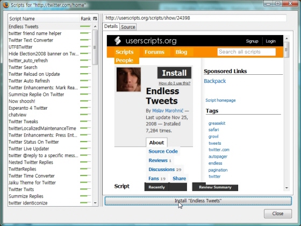Click the black Install button on page
The image size is (301, 226).
(174, 73)
